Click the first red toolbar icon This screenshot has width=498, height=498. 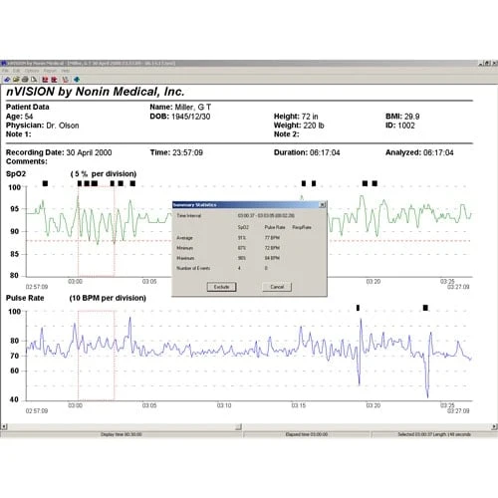click(x=45, y=80)
